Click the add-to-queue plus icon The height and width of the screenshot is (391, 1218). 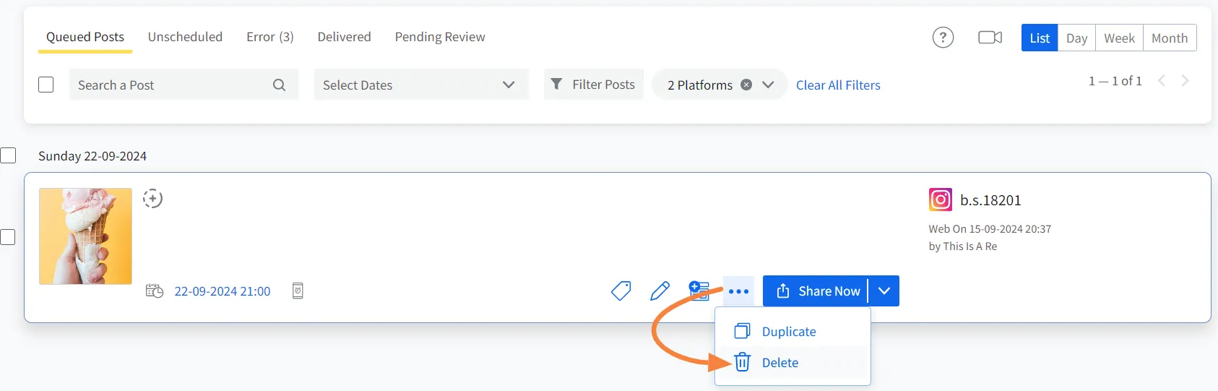[x=699, y=291]
